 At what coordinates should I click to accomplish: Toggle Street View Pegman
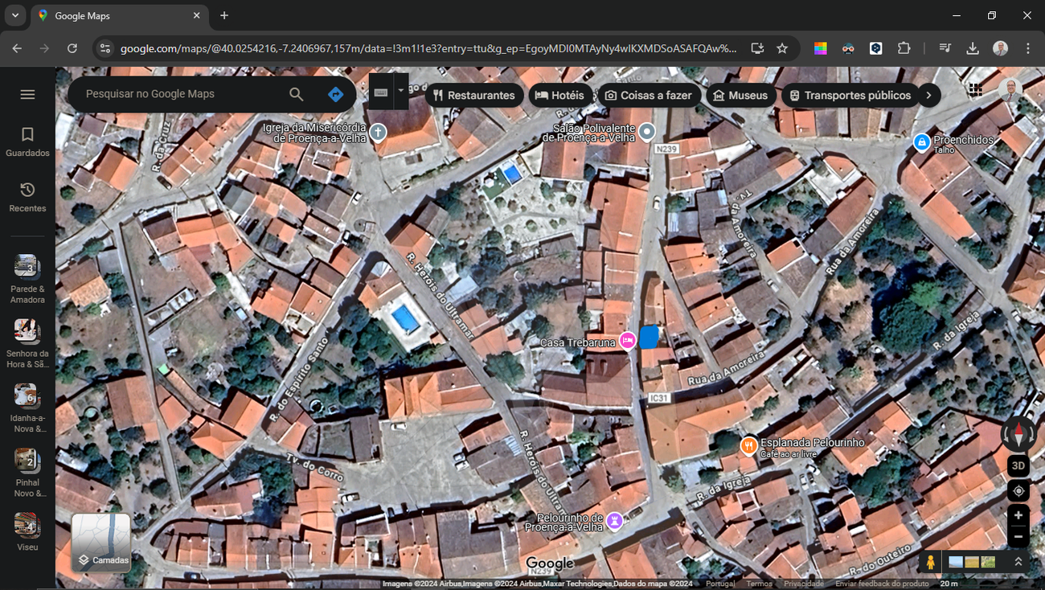(x=931, y=562)
